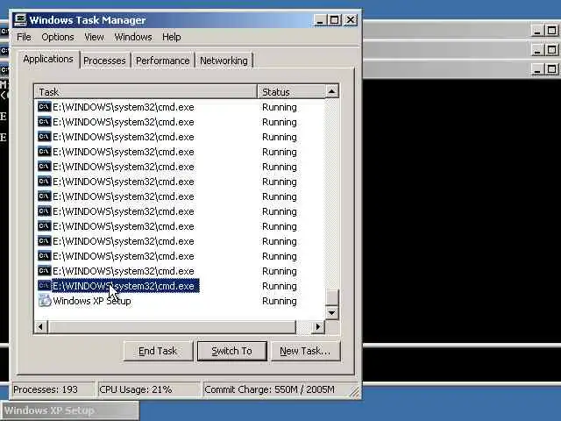561x421 pixels.
Task: Click the horizontal scroll left arrow
Action: click(x=40, y=326)
